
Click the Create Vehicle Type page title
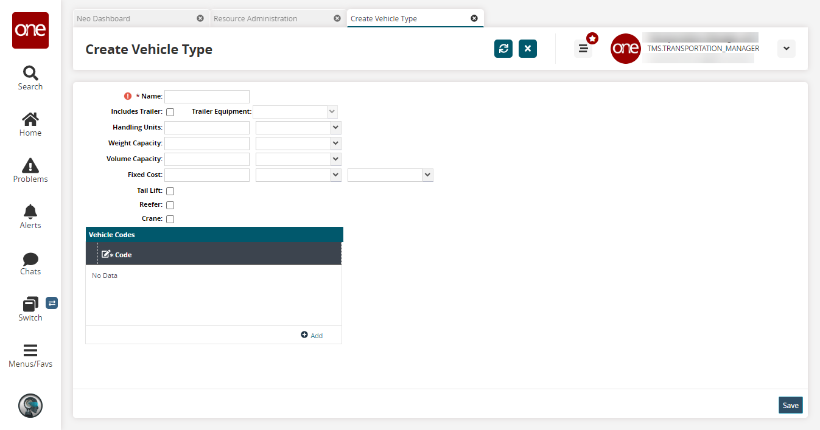click(149, 49)
